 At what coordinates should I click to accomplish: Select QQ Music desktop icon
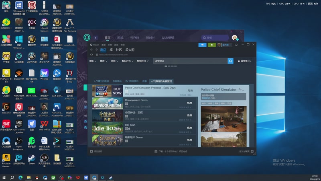(6, 92)
